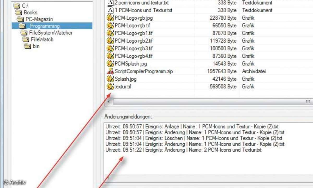Viewport: 313px width, 188px height.
Task: Select file name PCM-Logo-rgb1.tif
Action: 134,33
